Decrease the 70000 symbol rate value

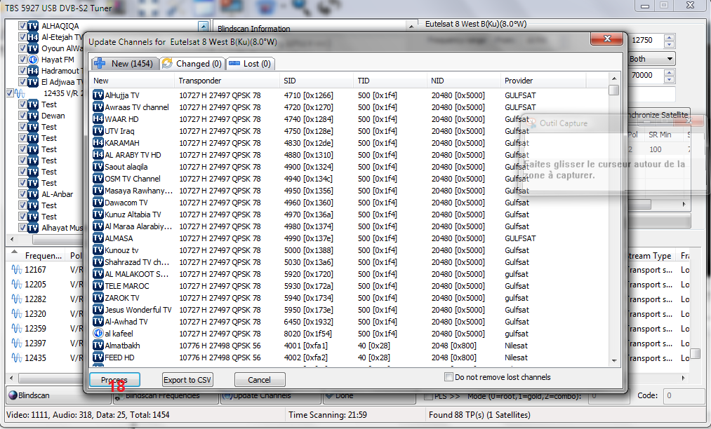[x=670, y=79]
